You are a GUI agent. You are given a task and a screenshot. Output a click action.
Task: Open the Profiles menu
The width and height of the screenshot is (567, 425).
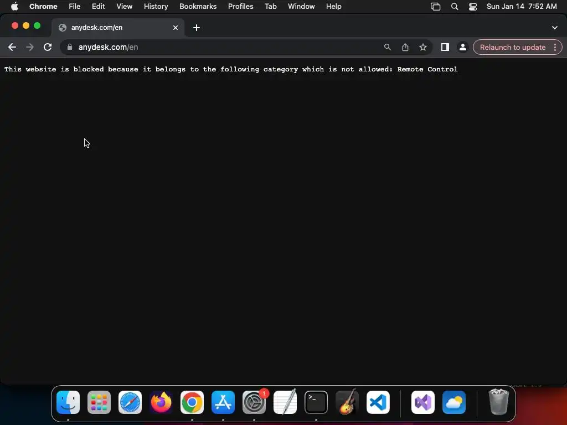240,6
